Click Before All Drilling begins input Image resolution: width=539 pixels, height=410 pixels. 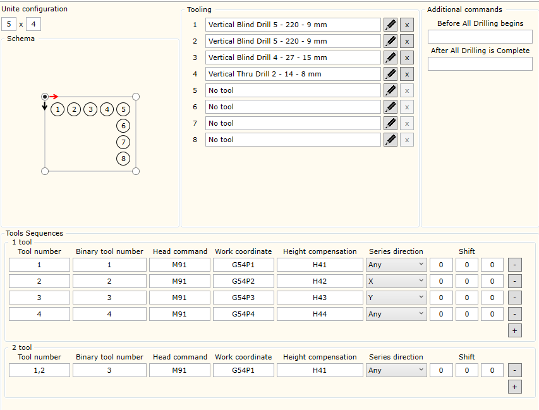(480, 37)
